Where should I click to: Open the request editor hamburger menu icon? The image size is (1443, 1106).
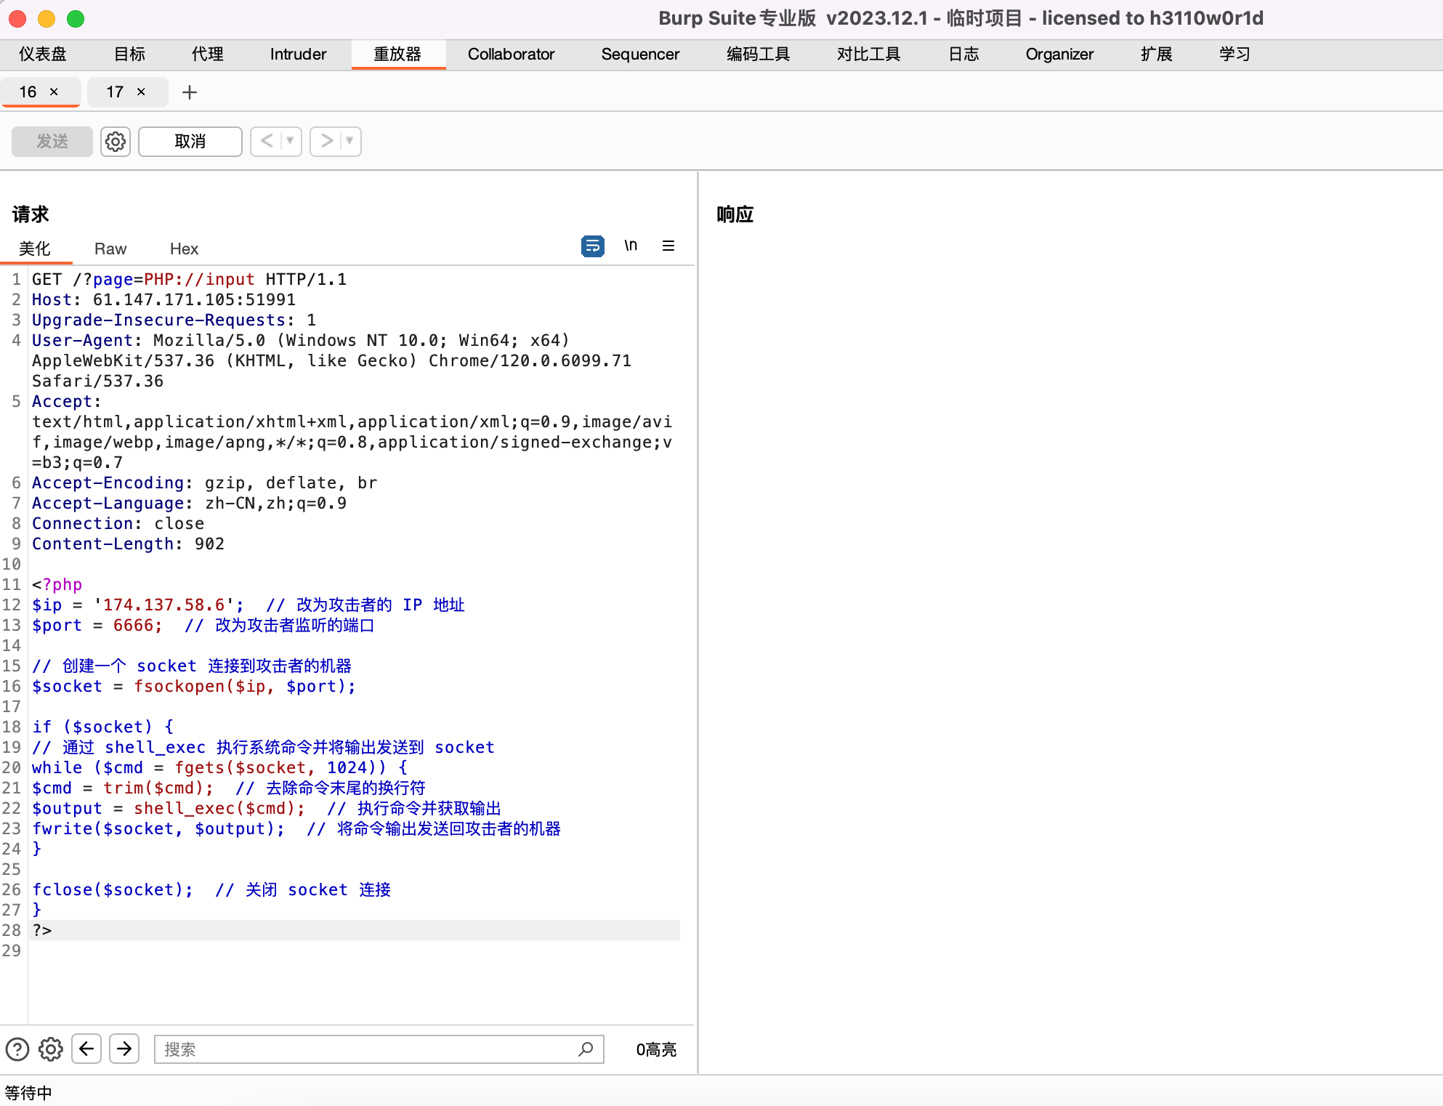(668, 246)
